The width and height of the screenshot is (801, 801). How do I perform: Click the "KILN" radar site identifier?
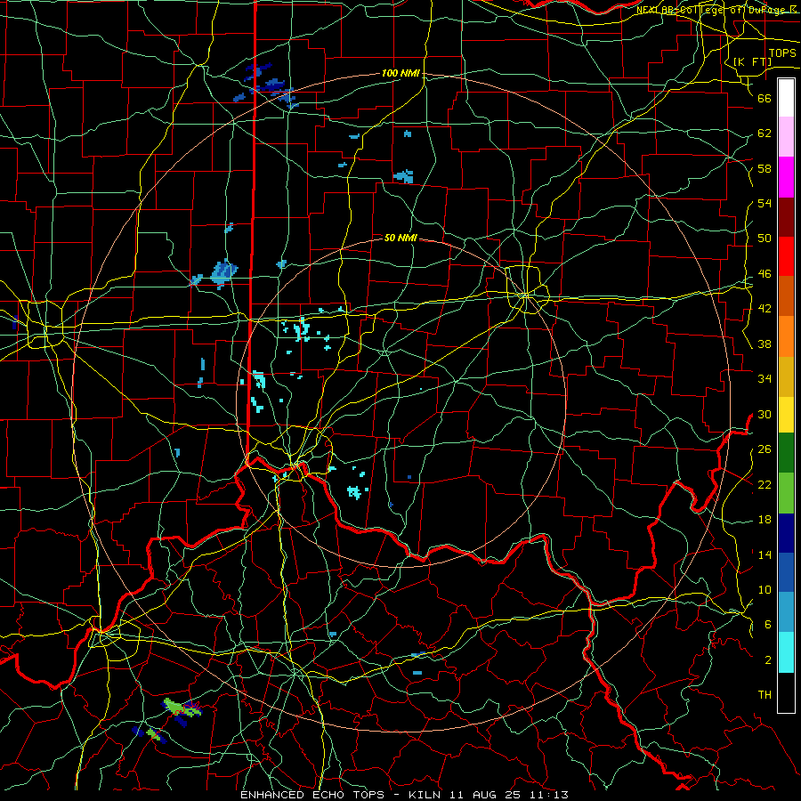pos(426,795)
